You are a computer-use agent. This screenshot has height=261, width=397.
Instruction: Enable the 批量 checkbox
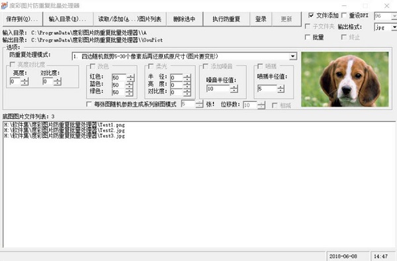308,37
